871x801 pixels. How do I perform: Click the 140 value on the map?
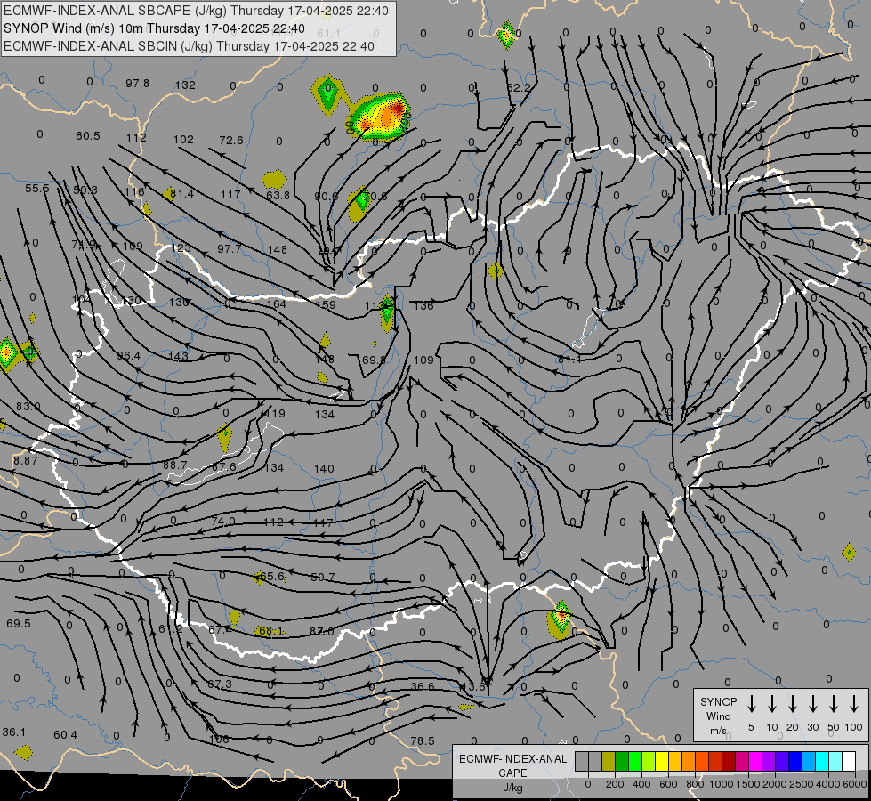tap(324, 469)
